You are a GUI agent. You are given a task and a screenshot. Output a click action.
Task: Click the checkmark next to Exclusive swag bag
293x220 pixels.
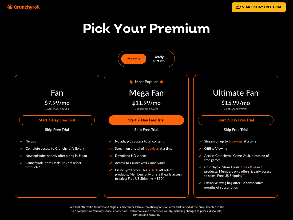coord(200,183)
